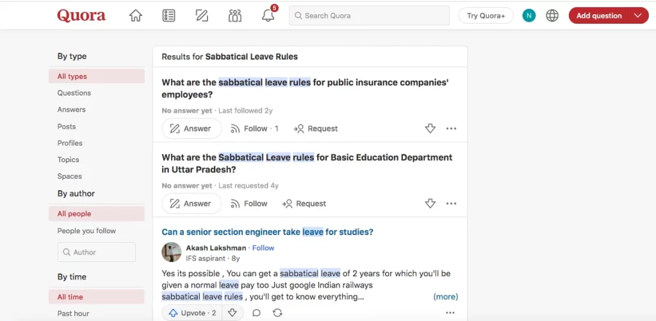Viewport: 656px width, 321px height.
Task: Follow the Basic Education Department question
Action: point(249,203)
